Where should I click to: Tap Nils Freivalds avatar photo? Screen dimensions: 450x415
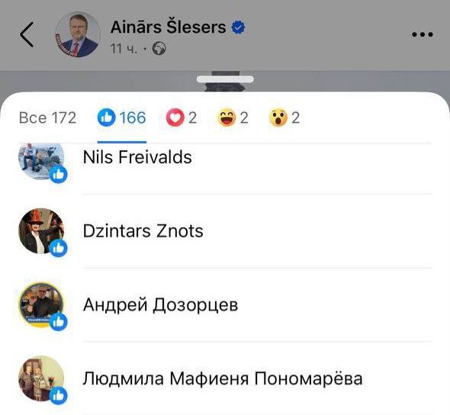(41, 161)
